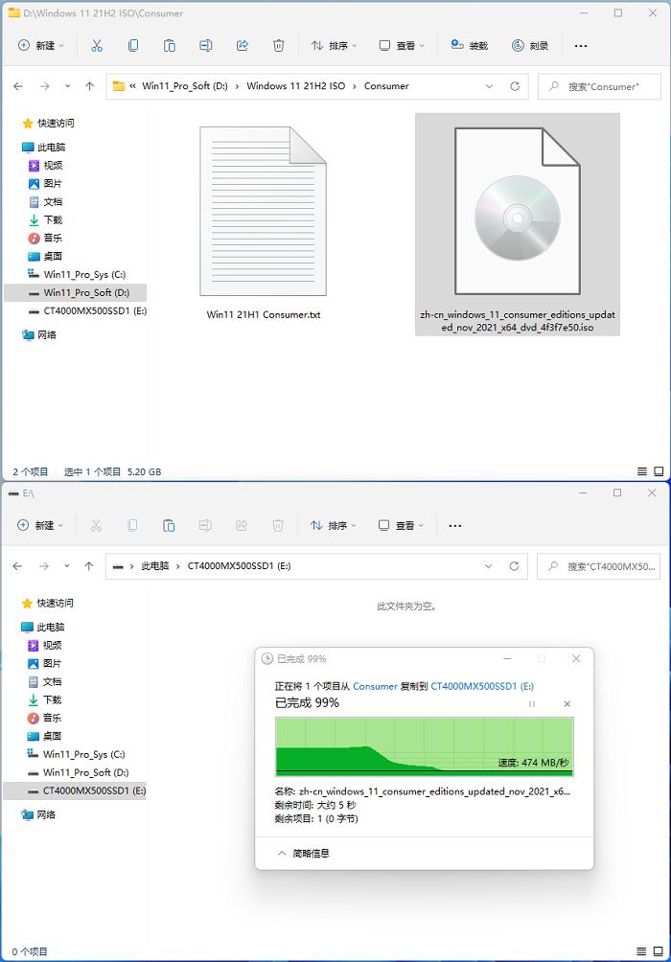Open 网络 in Consumer window sidebar
The height and width of the screenshot is (962, 671).
click(x=39, y=335)
